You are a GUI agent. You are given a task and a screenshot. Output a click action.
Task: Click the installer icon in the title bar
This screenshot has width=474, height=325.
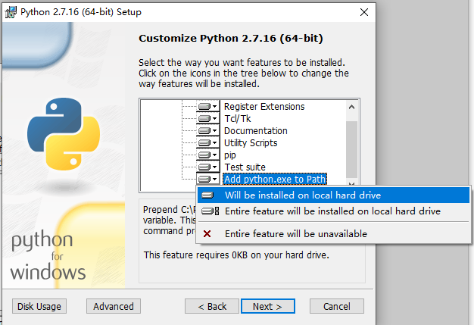coord(11,12)
